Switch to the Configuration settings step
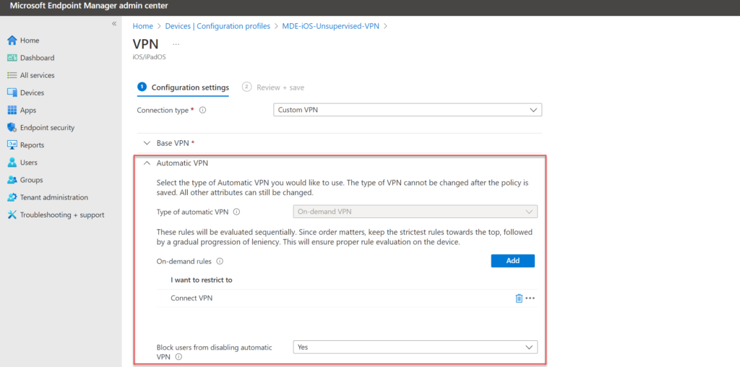 pos(183,87)
